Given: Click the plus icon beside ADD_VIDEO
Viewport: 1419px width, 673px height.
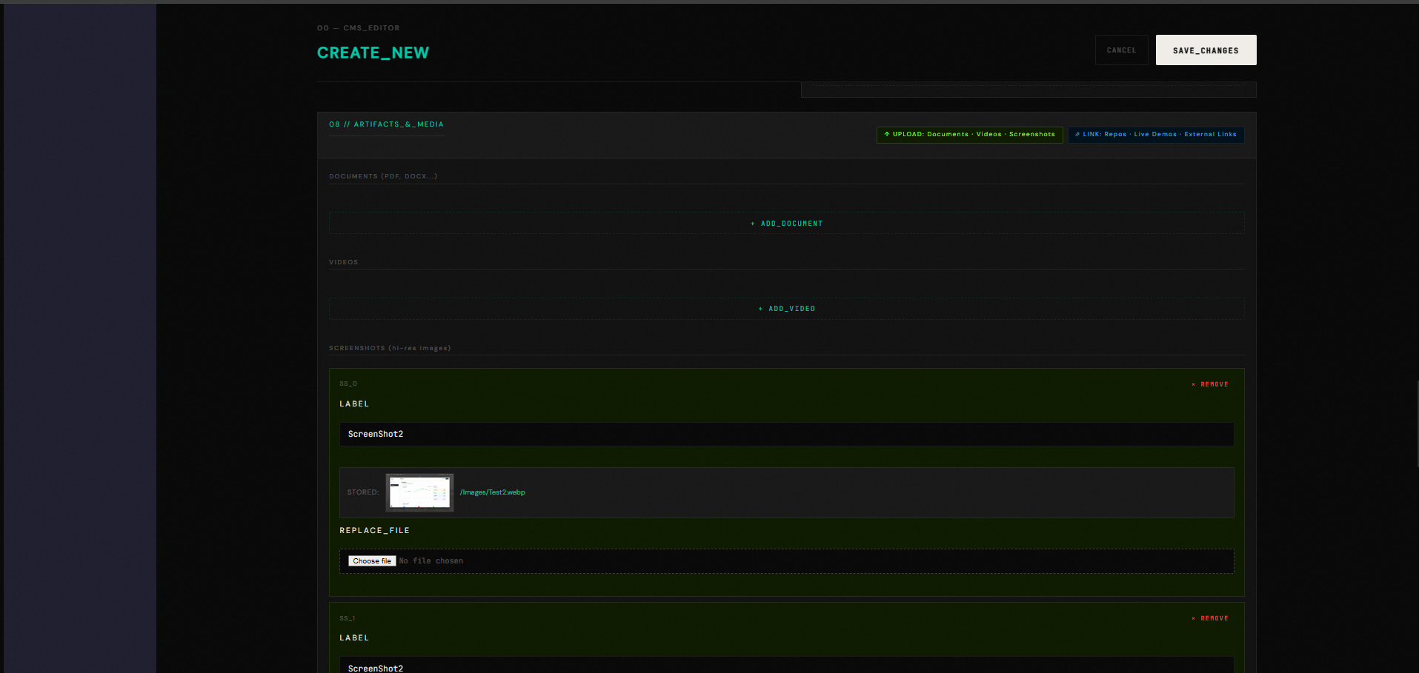Looking at the screenshot, I should point(761,309).
